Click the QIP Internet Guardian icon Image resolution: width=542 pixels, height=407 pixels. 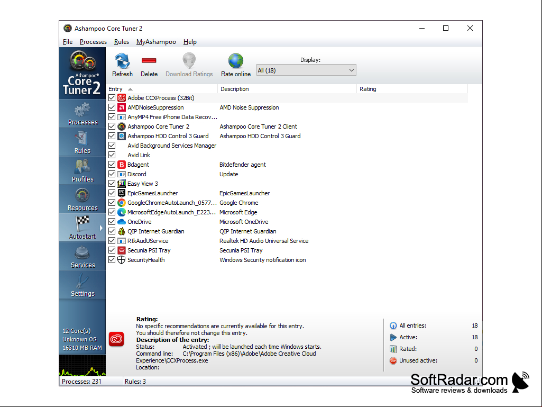[121, 231]
